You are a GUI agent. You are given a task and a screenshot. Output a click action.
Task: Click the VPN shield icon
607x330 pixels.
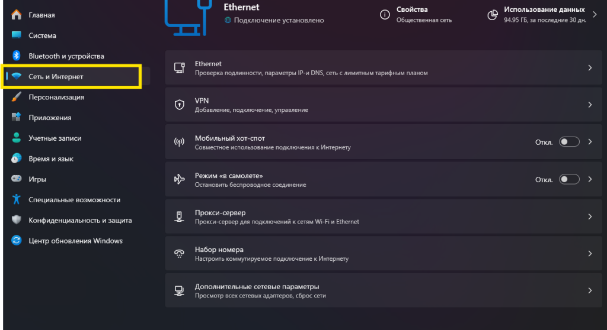coord(179,105)
